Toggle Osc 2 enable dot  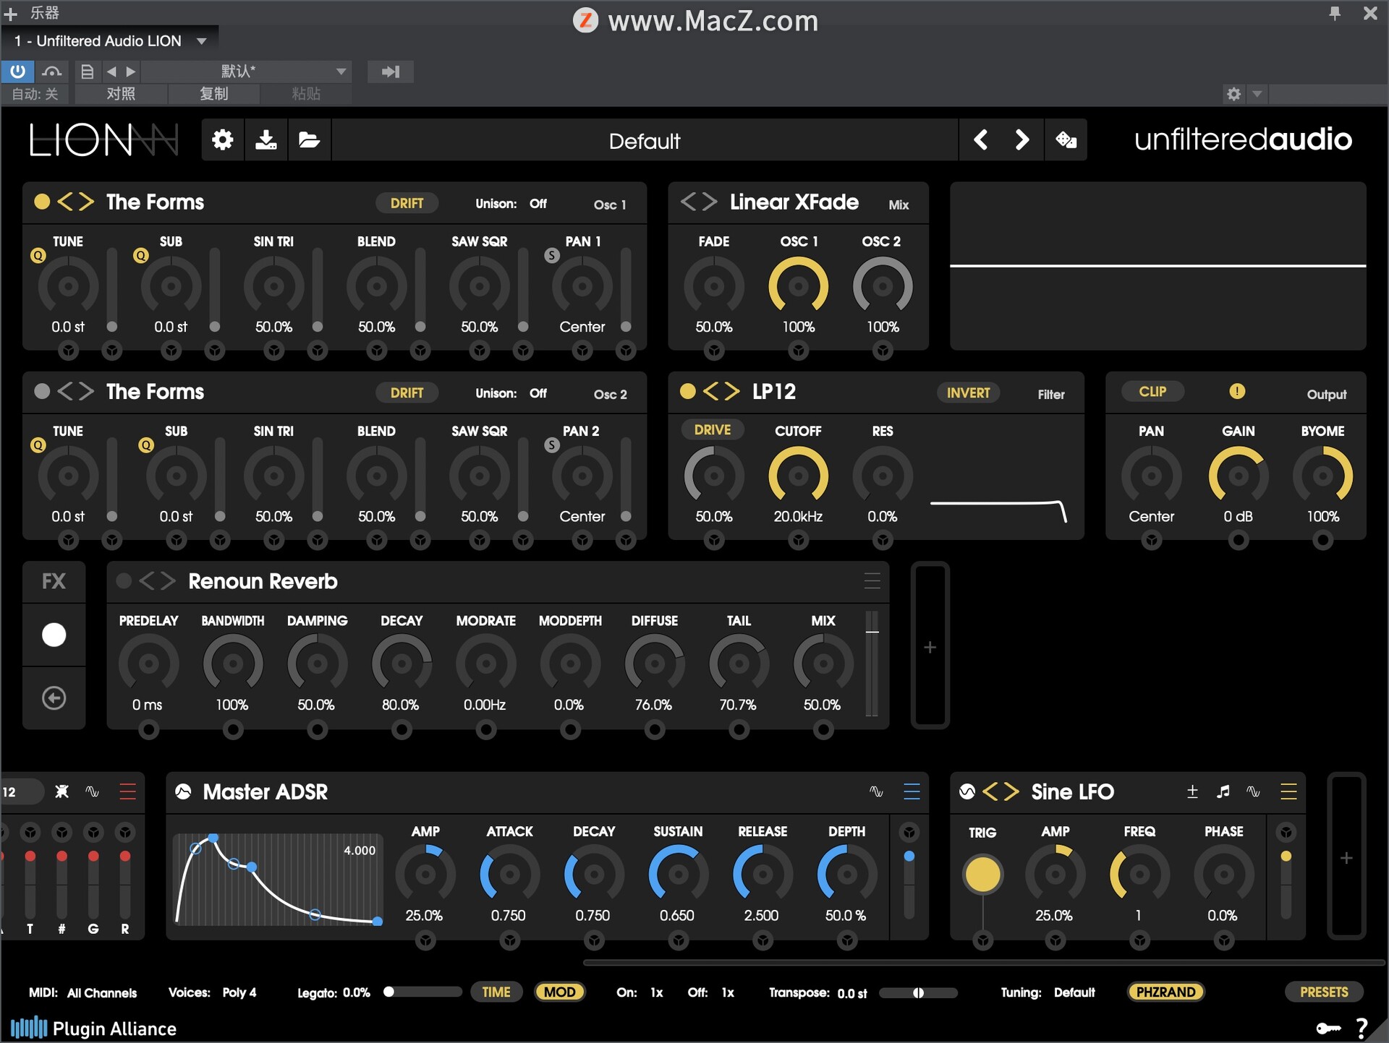pyautogui.click(x=42, y=391)
